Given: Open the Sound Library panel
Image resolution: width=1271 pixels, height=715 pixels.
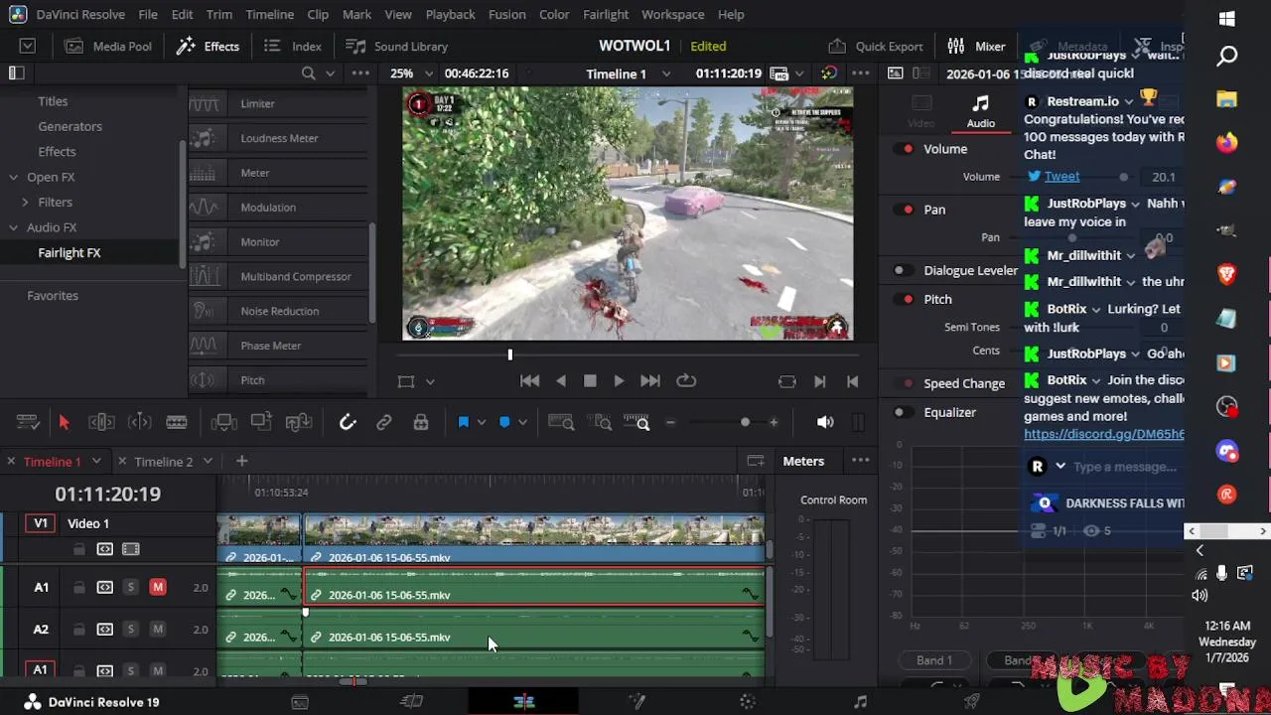Looking at the screenshot, I should click(x=397, y=47).
